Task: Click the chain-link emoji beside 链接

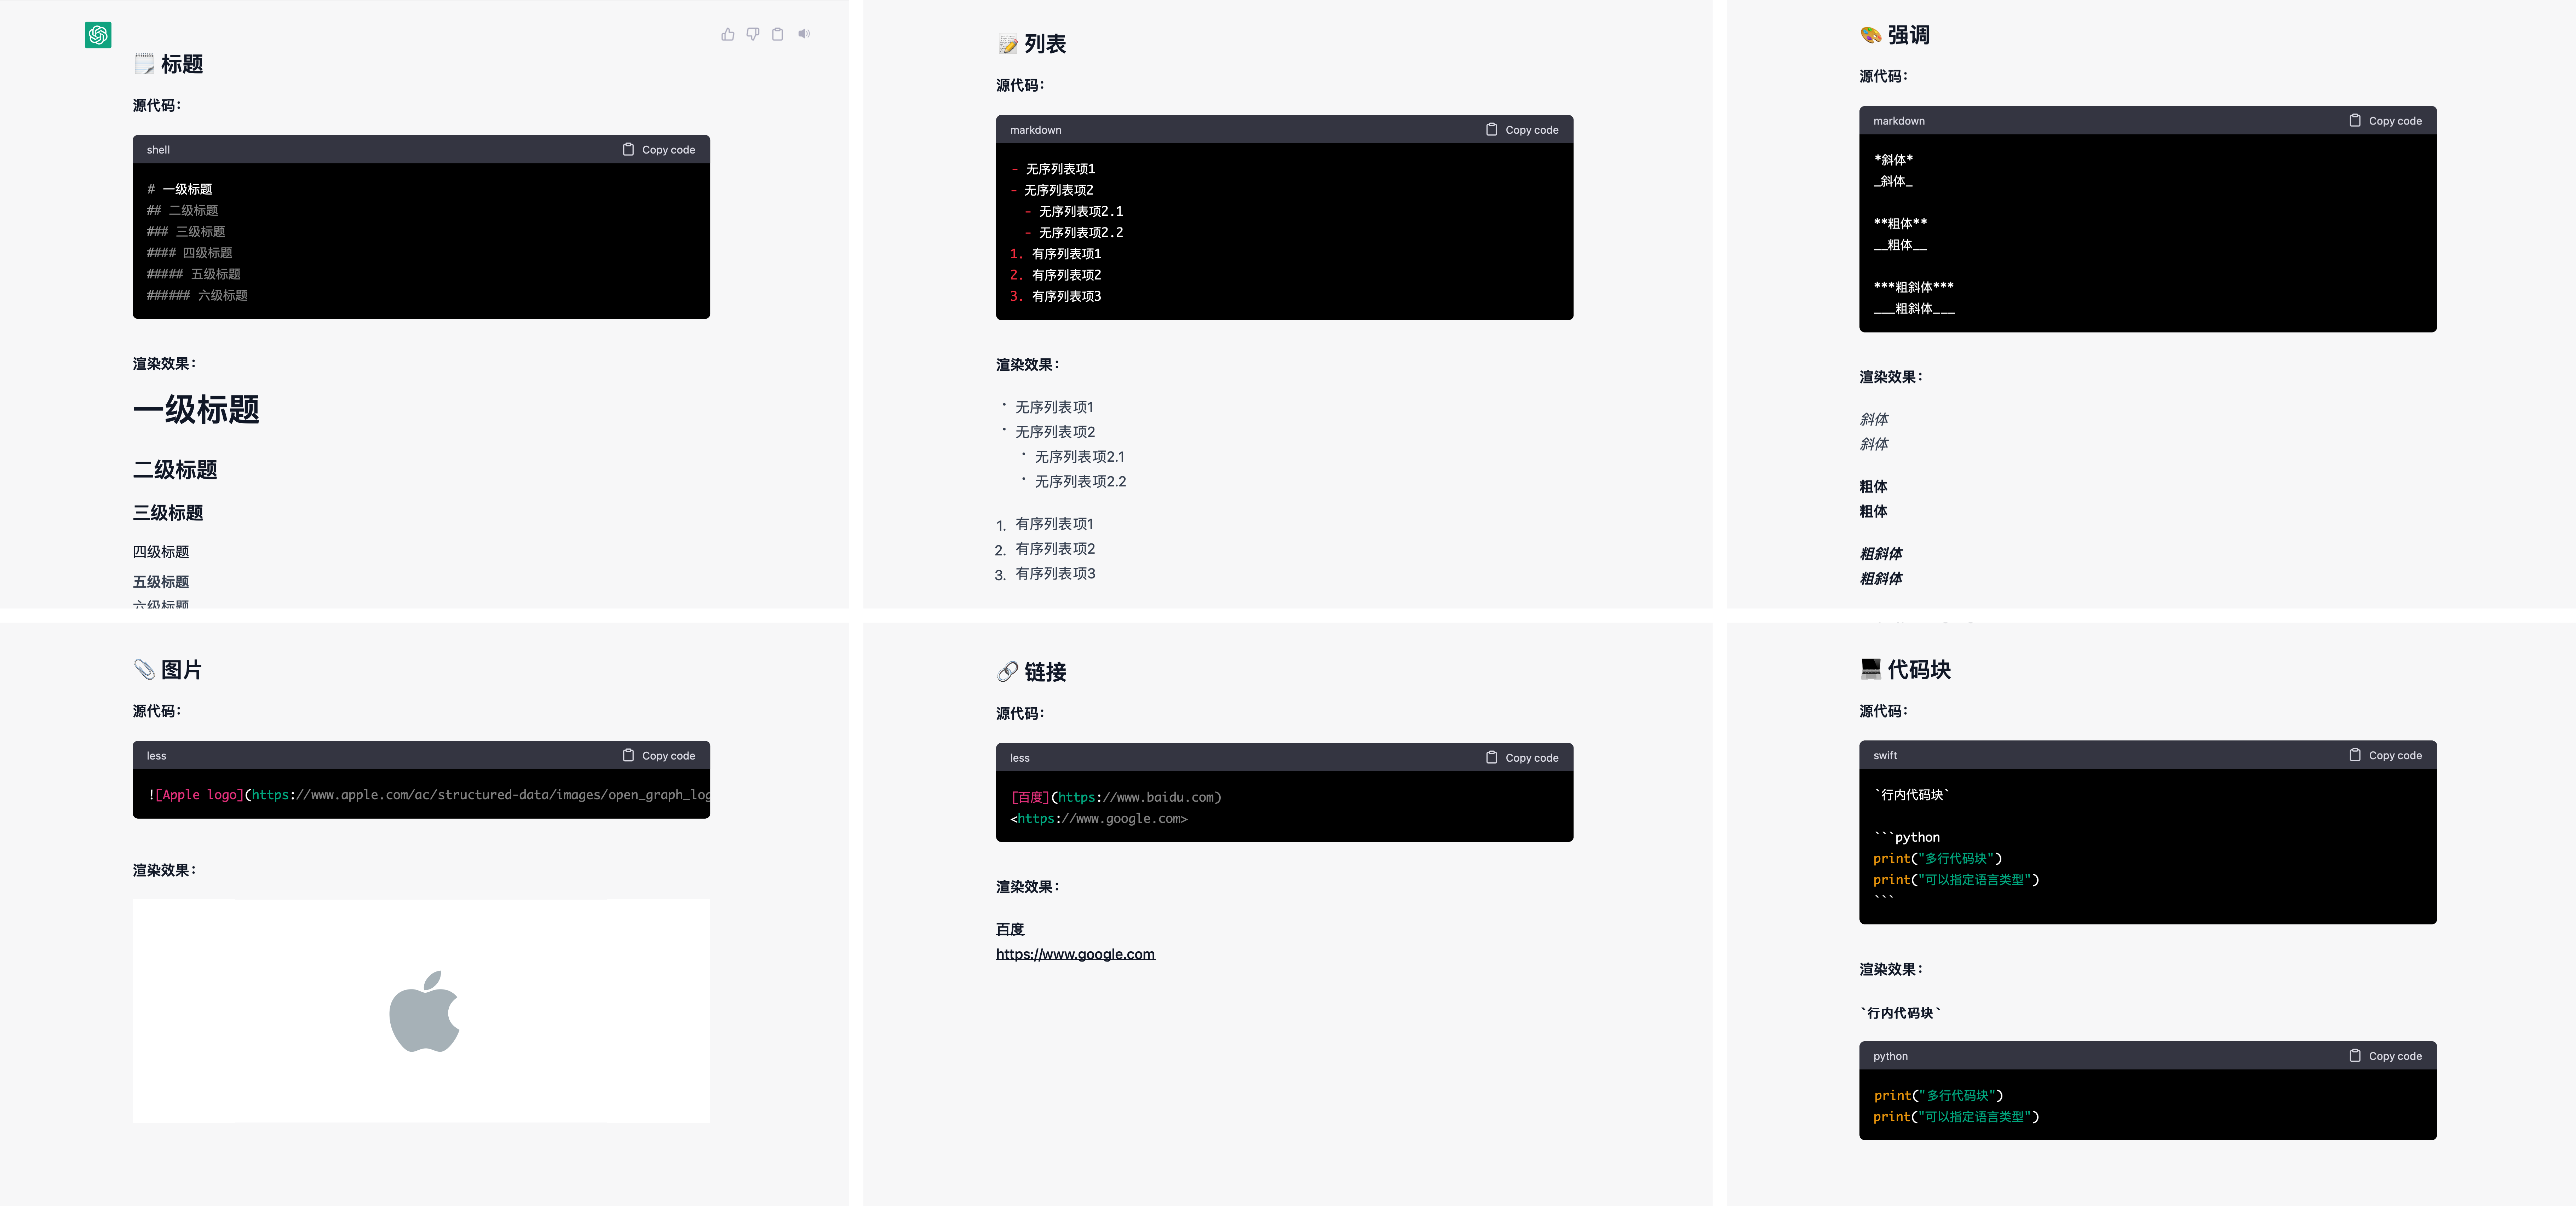Action: (x=1008, y=672)
